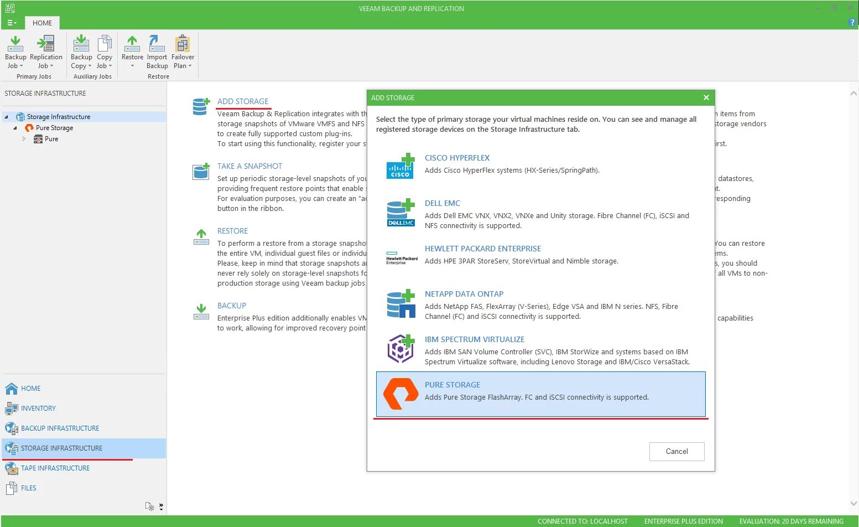Image resolution: width=859 pixels, height=527 pixels.
Task: Click the CISCO HYPERFLEX link
Action: tap(457, 158)
